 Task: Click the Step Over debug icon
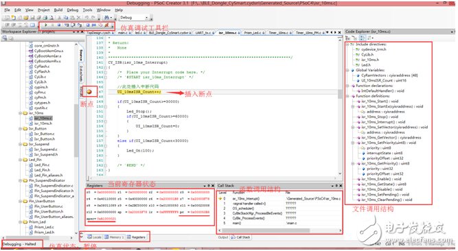pos(73,25)
